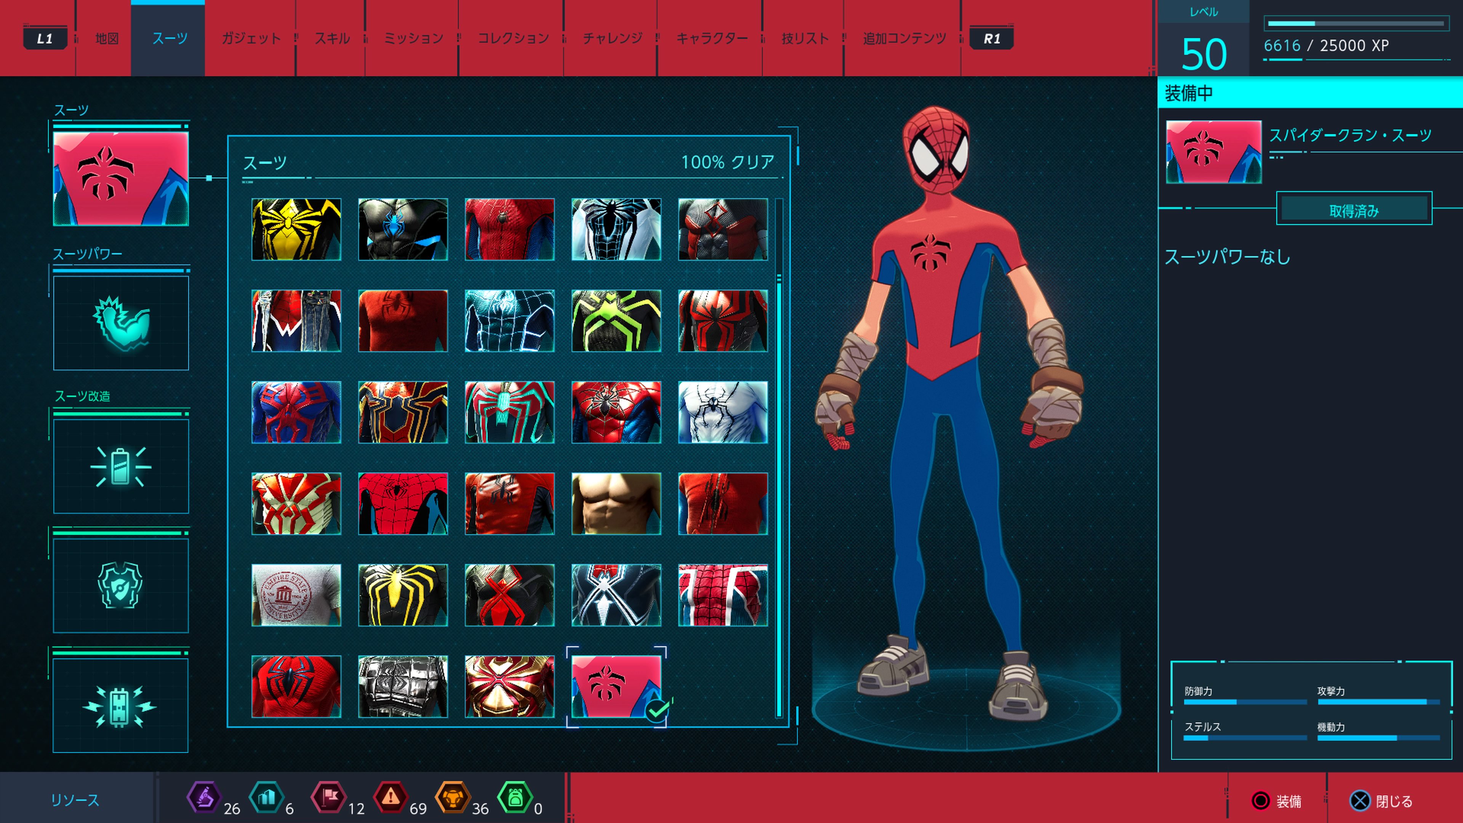Screen dimensions: 1463x823
Task: Click the 装備 equip button
Action: click(1277, 801)
